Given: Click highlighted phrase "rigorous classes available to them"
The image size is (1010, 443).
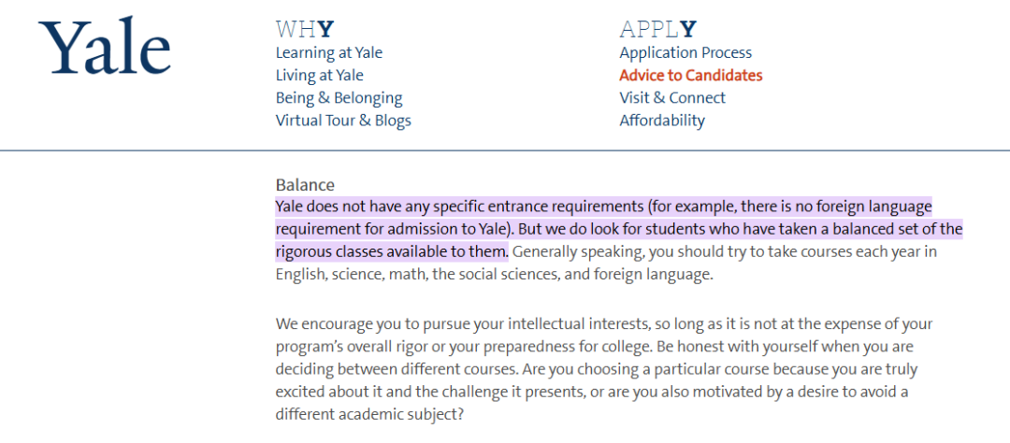Looking at the screenshot, I should 392,251.
